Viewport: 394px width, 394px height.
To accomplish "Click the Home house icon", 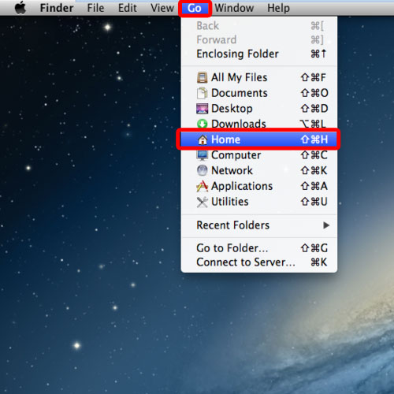I will click(203, 139).
